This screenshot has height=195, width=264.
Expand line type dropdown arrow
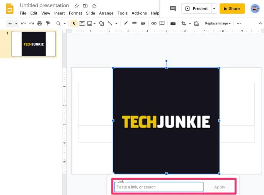click(116, 24)
